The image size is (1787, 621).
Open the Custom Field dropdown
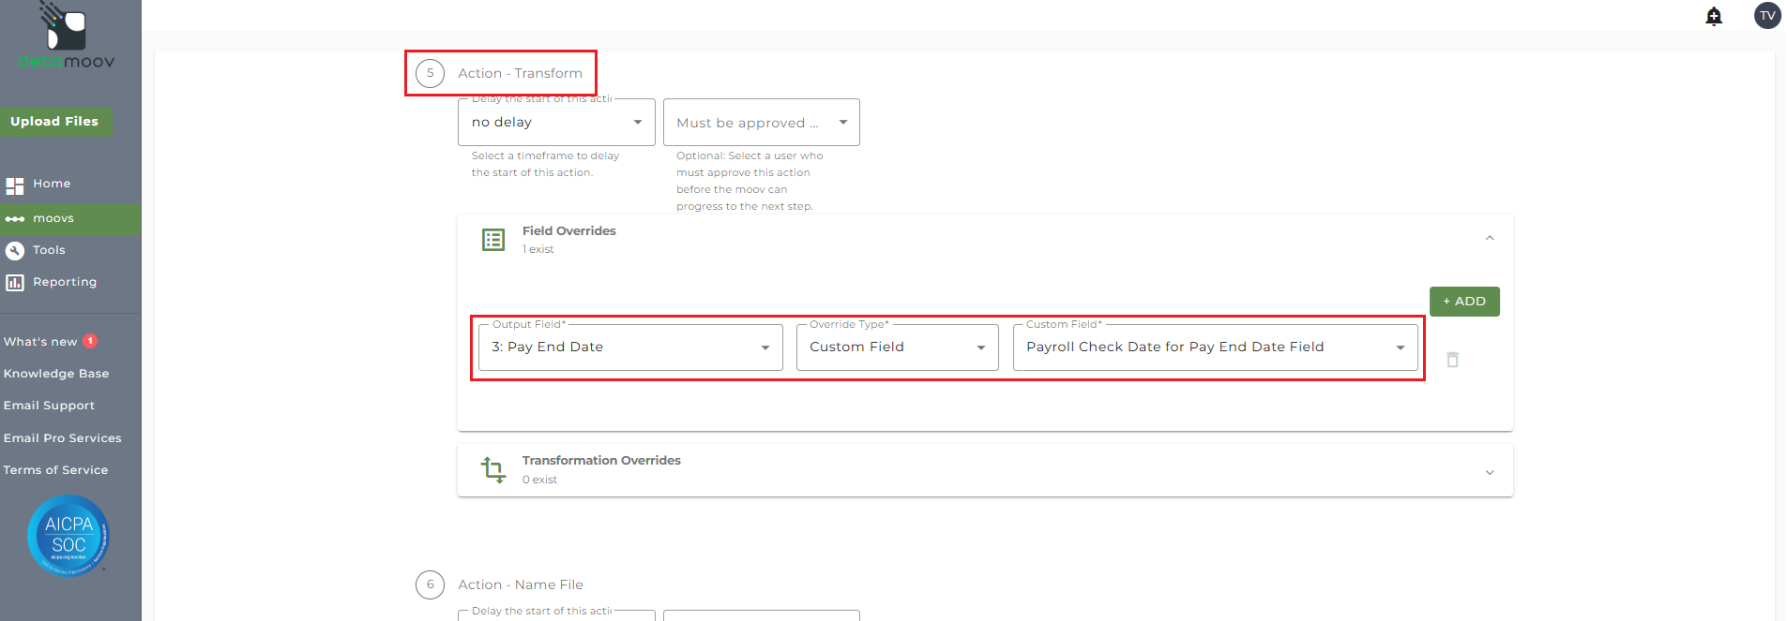[1216, 347]
